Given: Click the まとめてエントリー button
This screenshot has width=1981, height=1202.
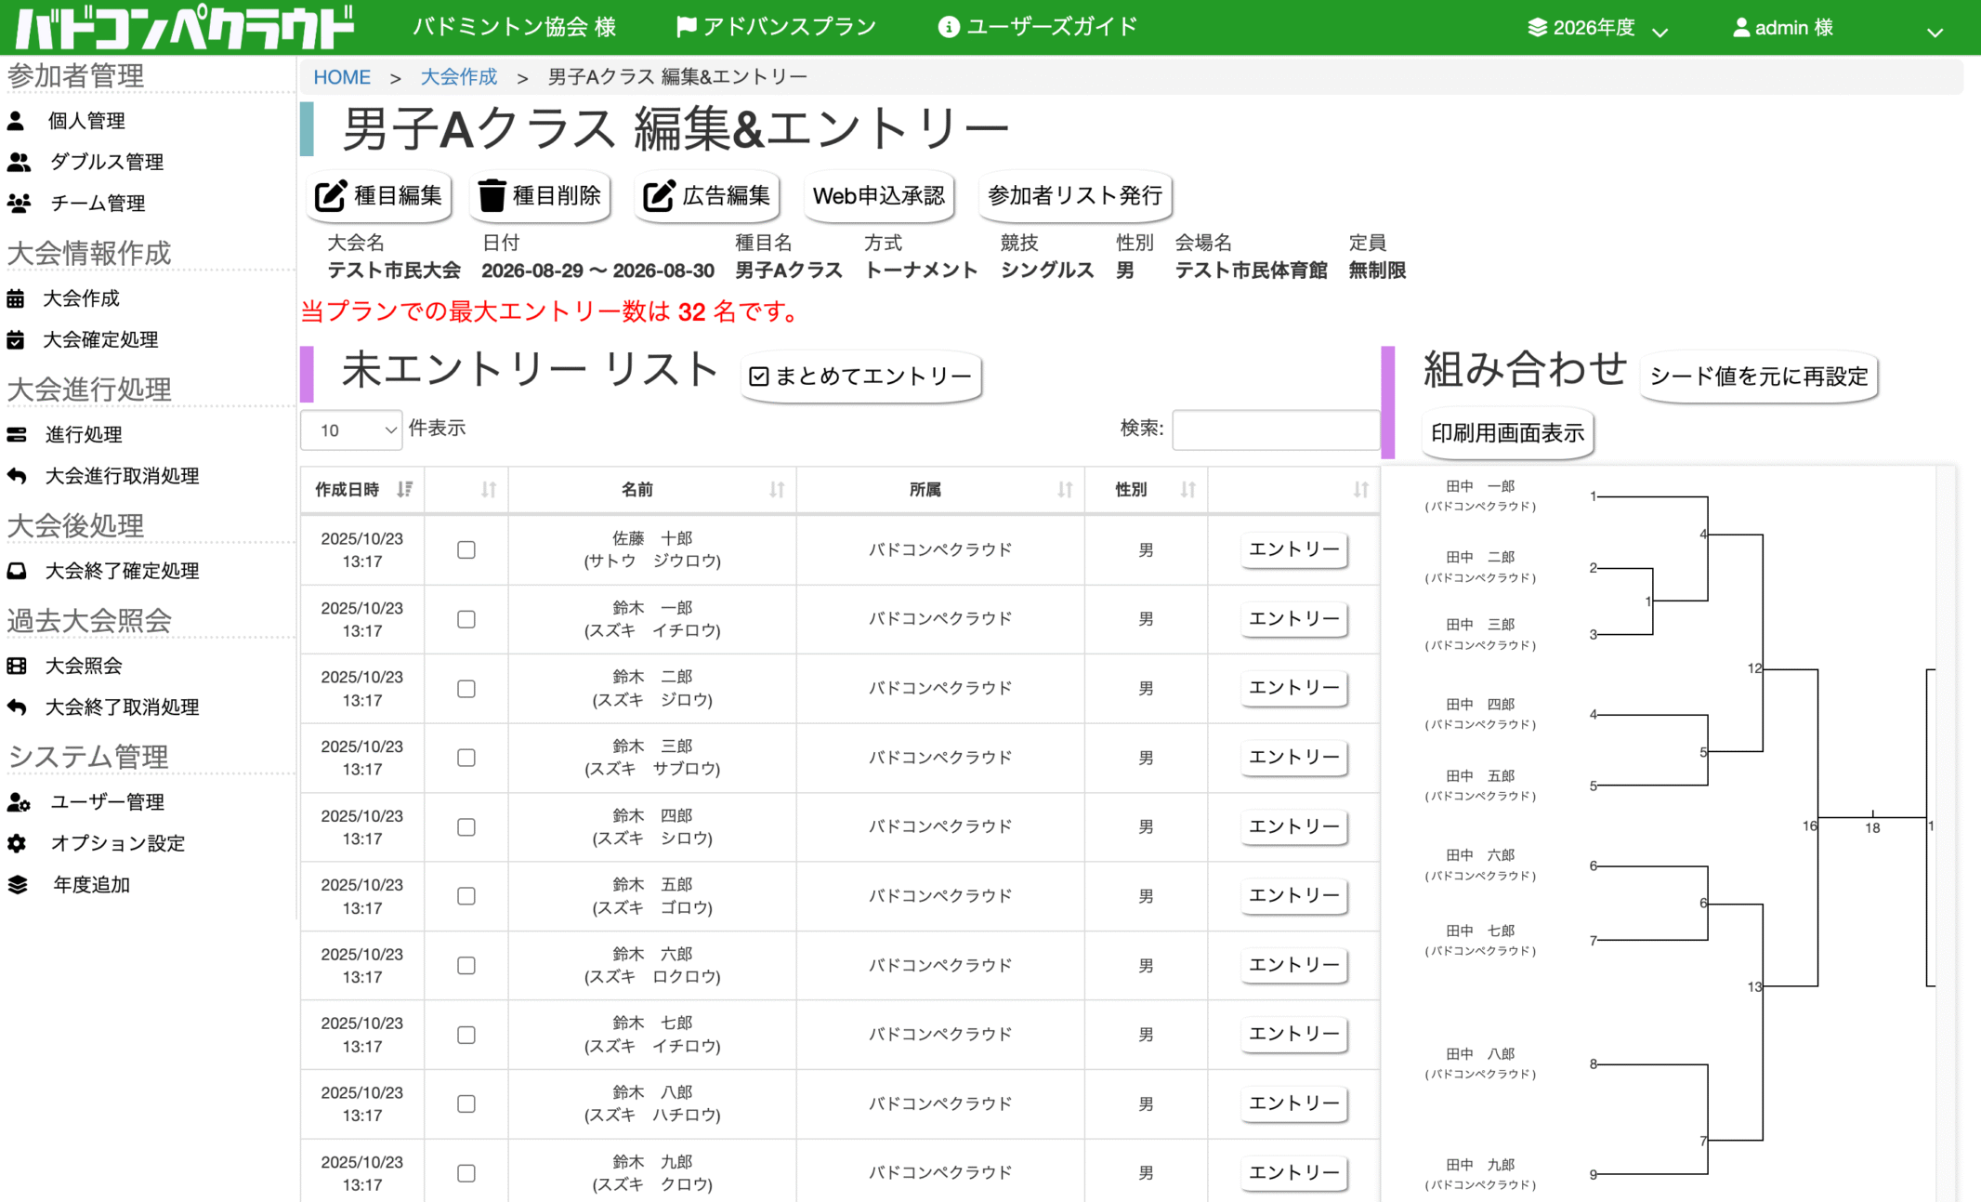Looking at the screenshot, I should pyautogui.click(x=860, y=376).
